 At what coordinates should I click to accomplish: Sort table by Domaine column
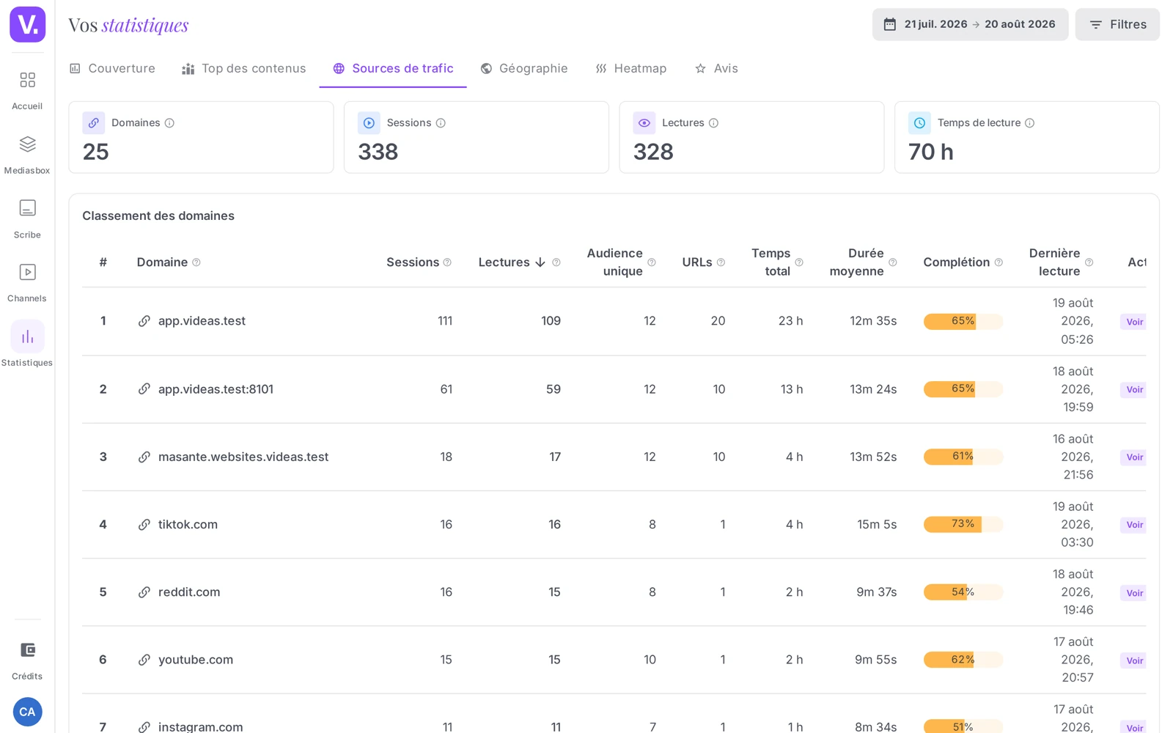(162, 262)
